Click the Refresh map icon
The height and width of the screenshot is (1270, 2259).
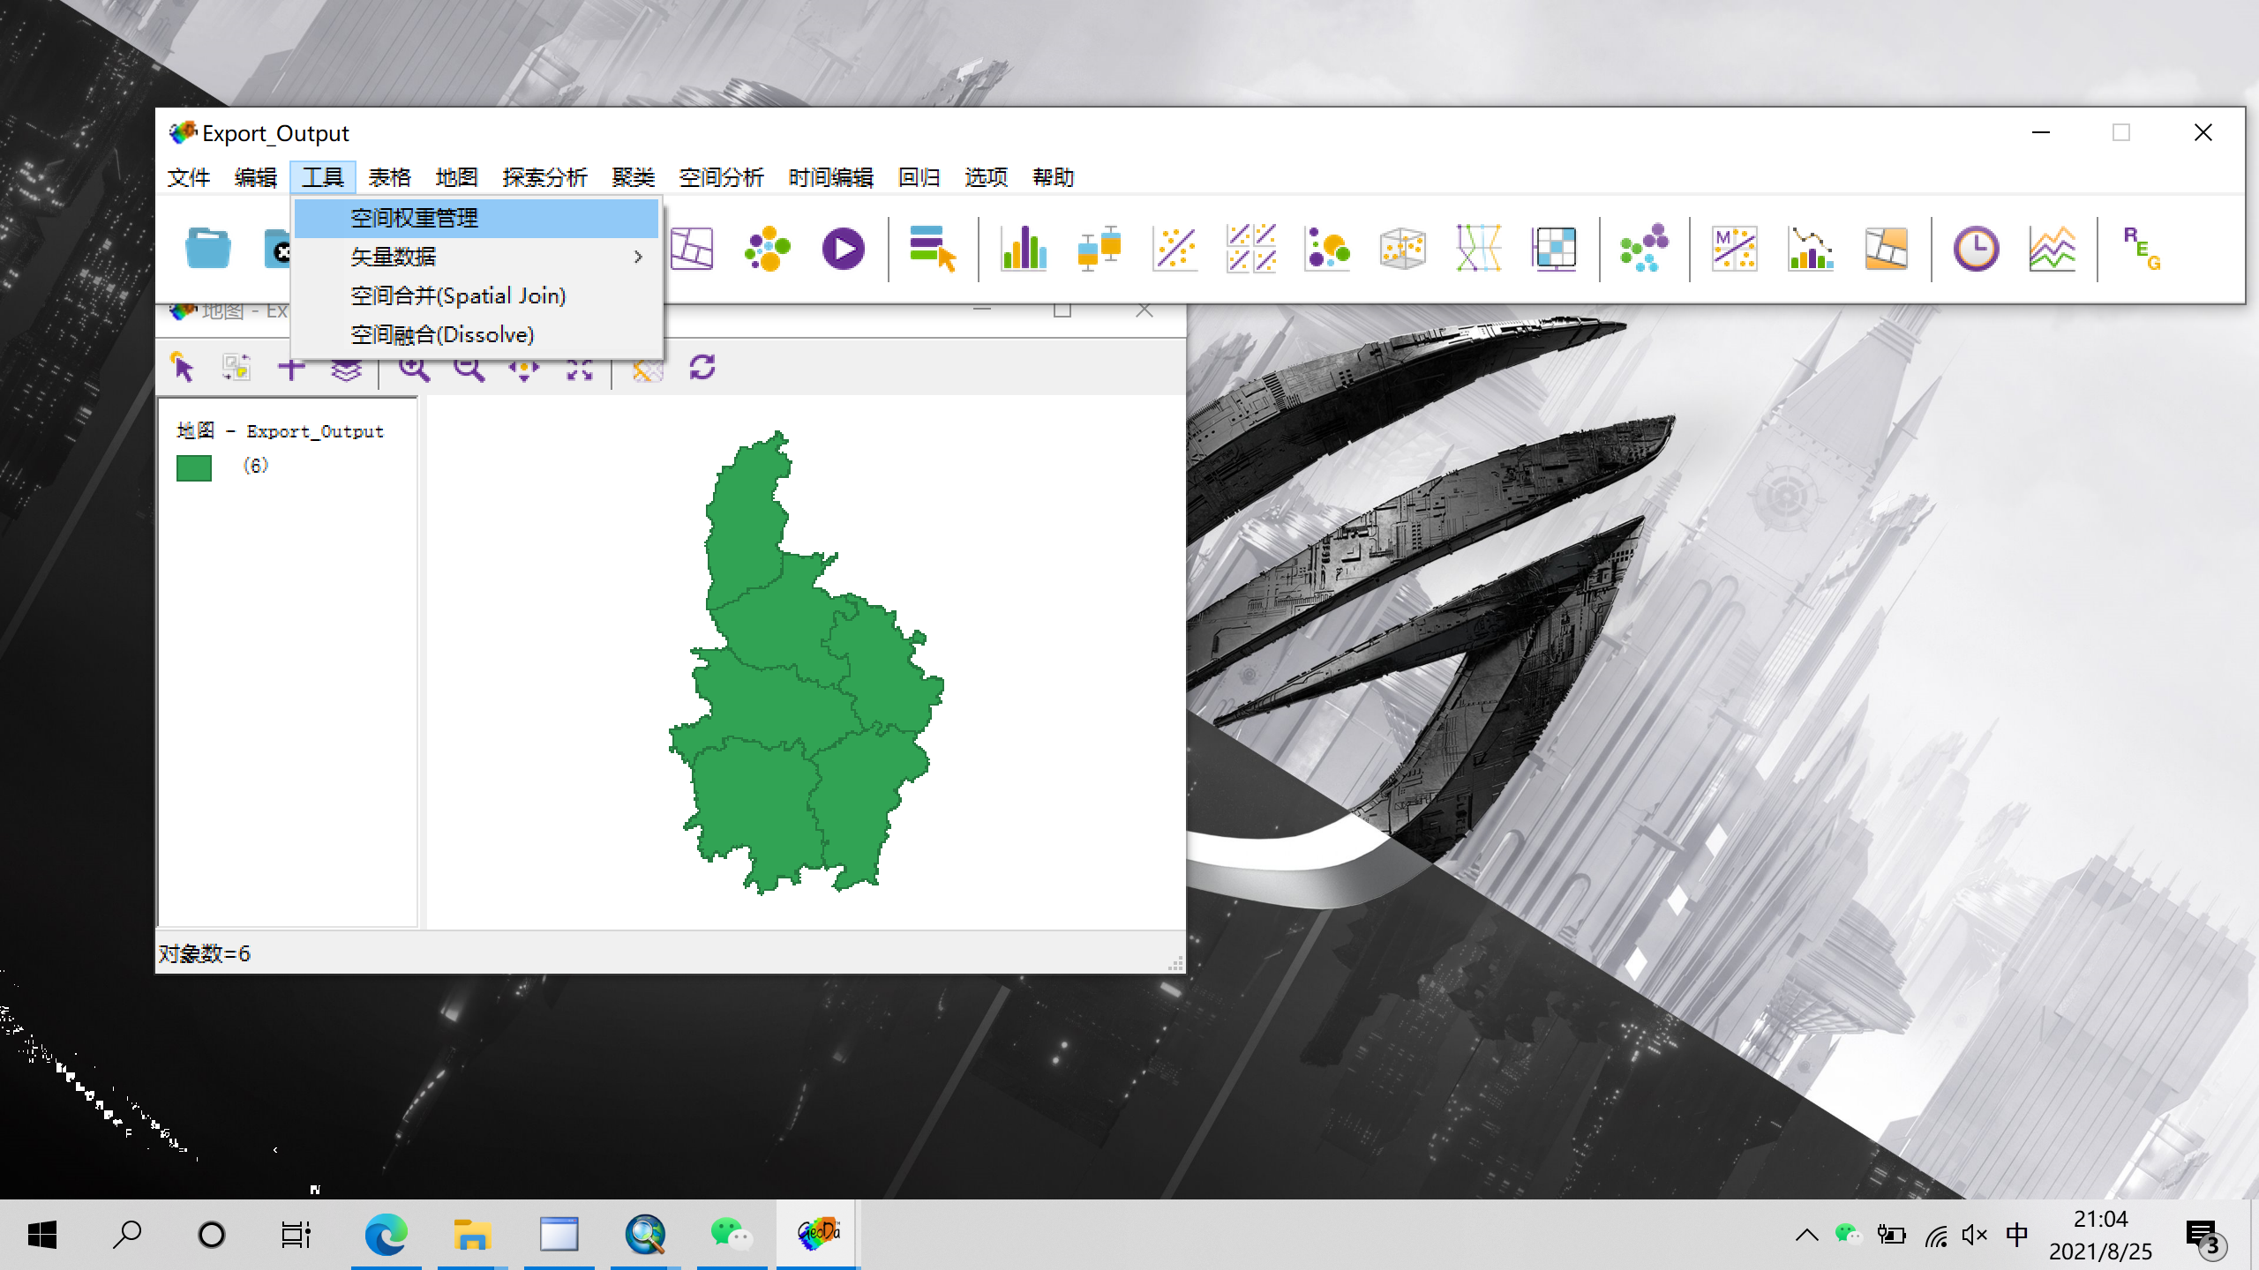pos(702,367)
